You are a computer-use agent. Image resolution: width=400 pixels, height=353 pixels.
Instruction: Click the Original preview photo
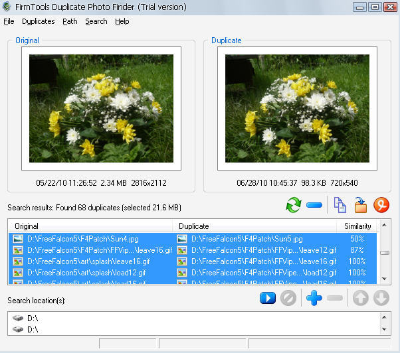click(101, 109)
